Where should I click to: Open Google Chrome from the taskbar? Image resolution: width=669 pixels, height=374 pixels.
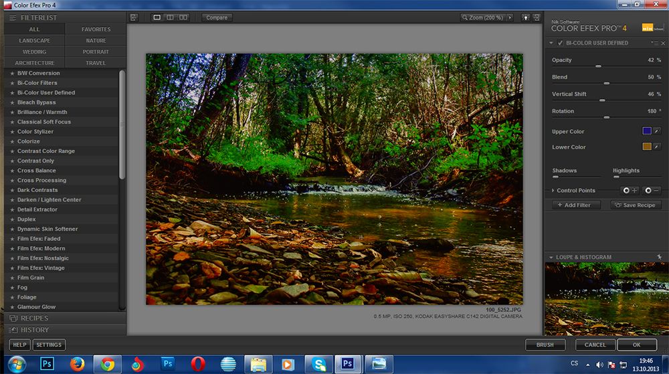pos(106,364)
